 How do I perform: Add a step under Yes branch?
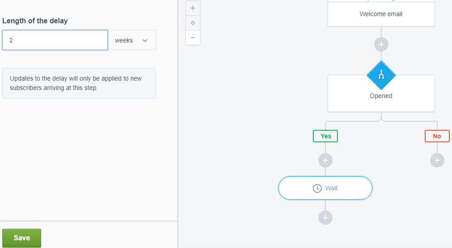click(325, 160)
